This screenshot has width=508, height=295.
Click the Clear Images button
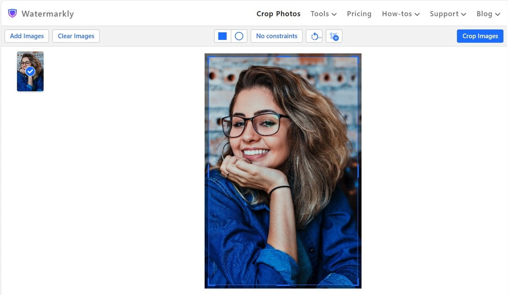tap(76, 36)
